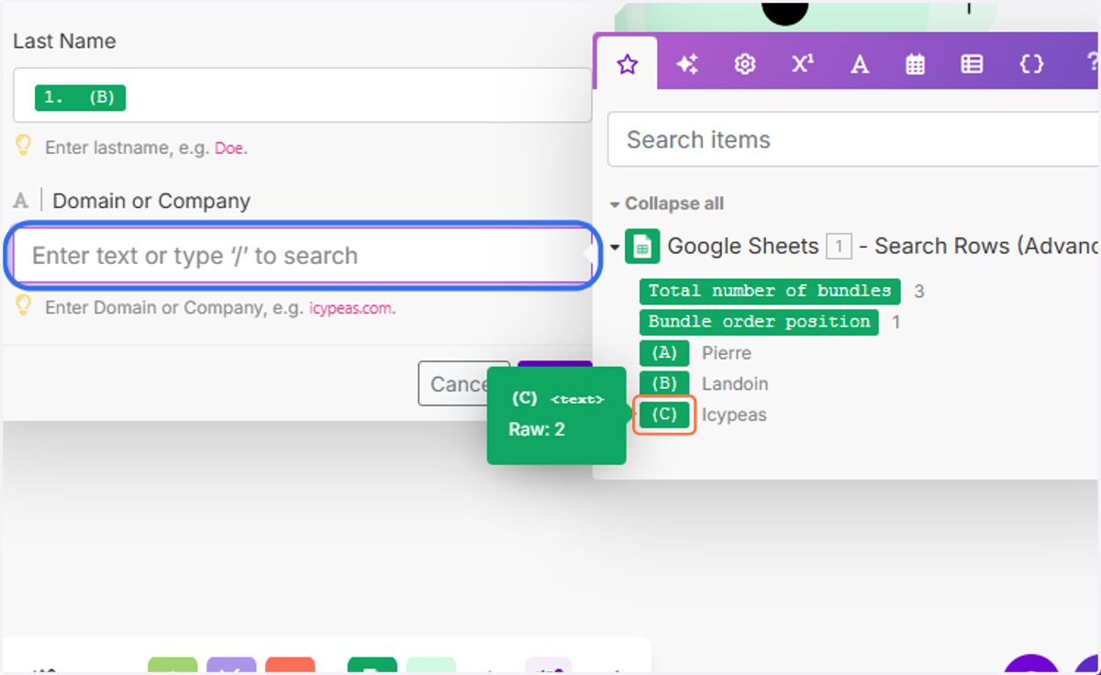Switch to the A text functions tab
Screen dimensions: 1101x675
click(860, 64)
